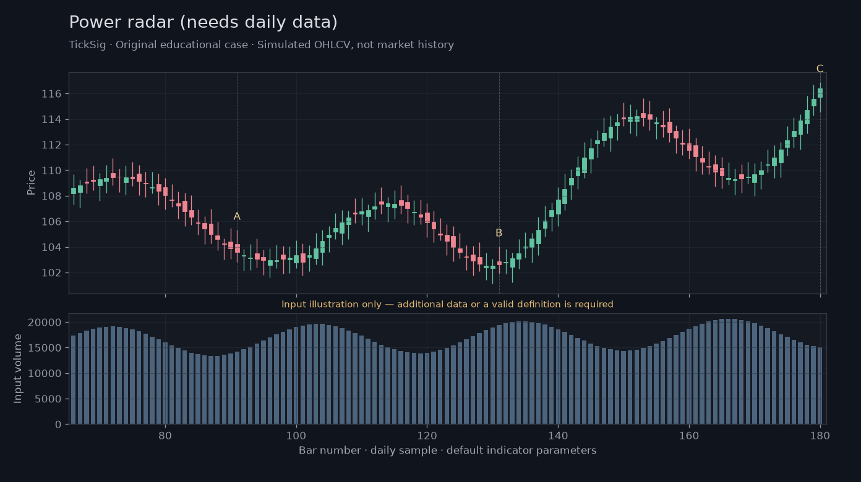Screen dimensions: 861x482
Task: Click bar-number tick label 140
Action: coord(558,435)
